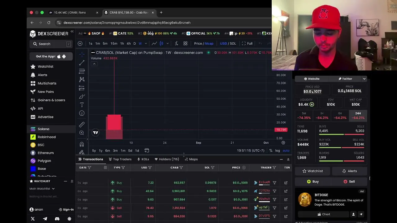Screen dimensions: 397x223
Task: Set chart range to 1d
Action: (137, 151)
